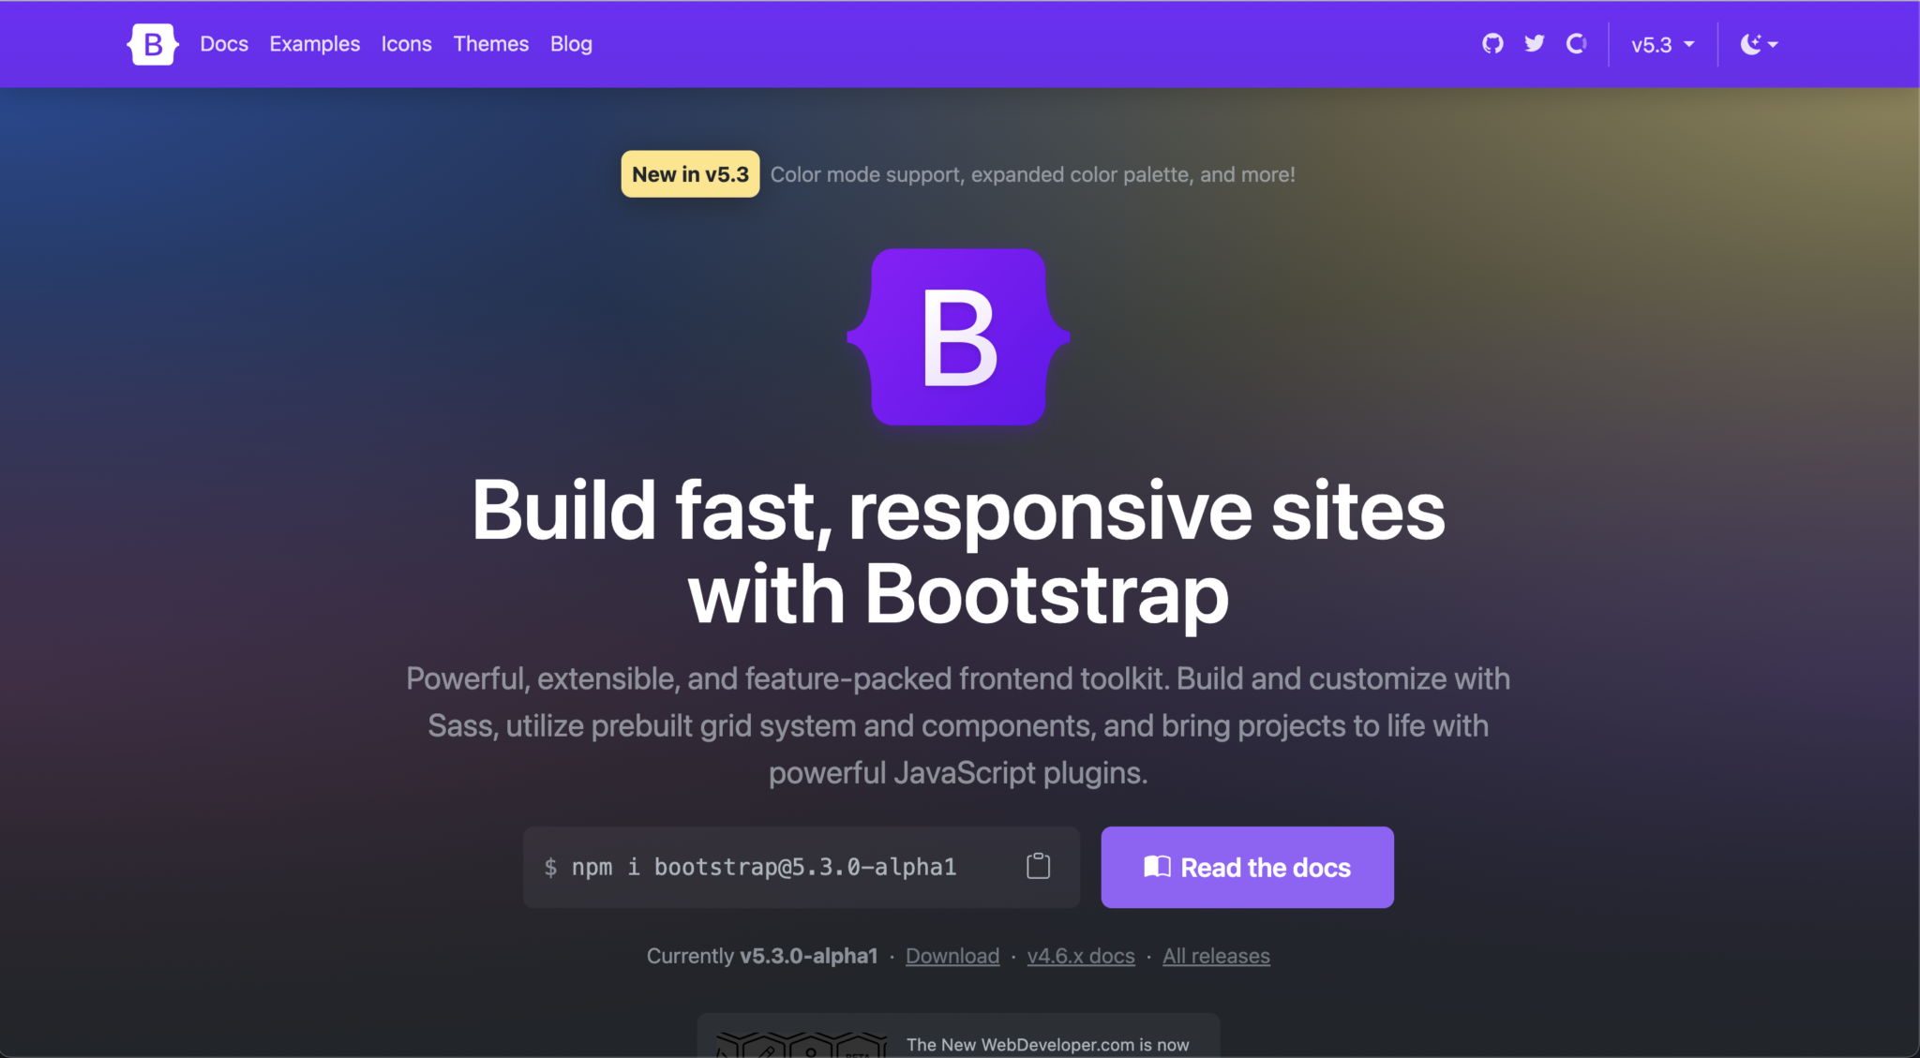Open the Docs menu item

tap(223, 43)
